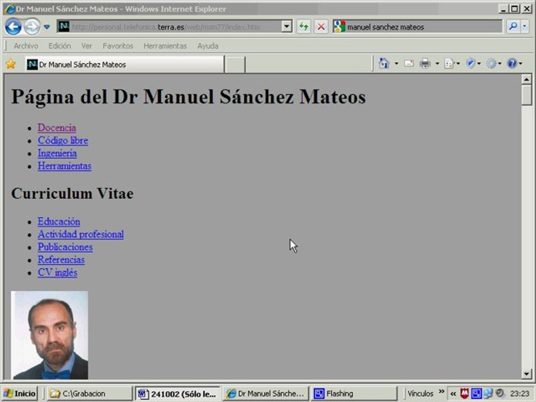Viewport: 536px width, 402px height.
Task: Click the Read mail envelope icon
Action: tap(409, 63)
